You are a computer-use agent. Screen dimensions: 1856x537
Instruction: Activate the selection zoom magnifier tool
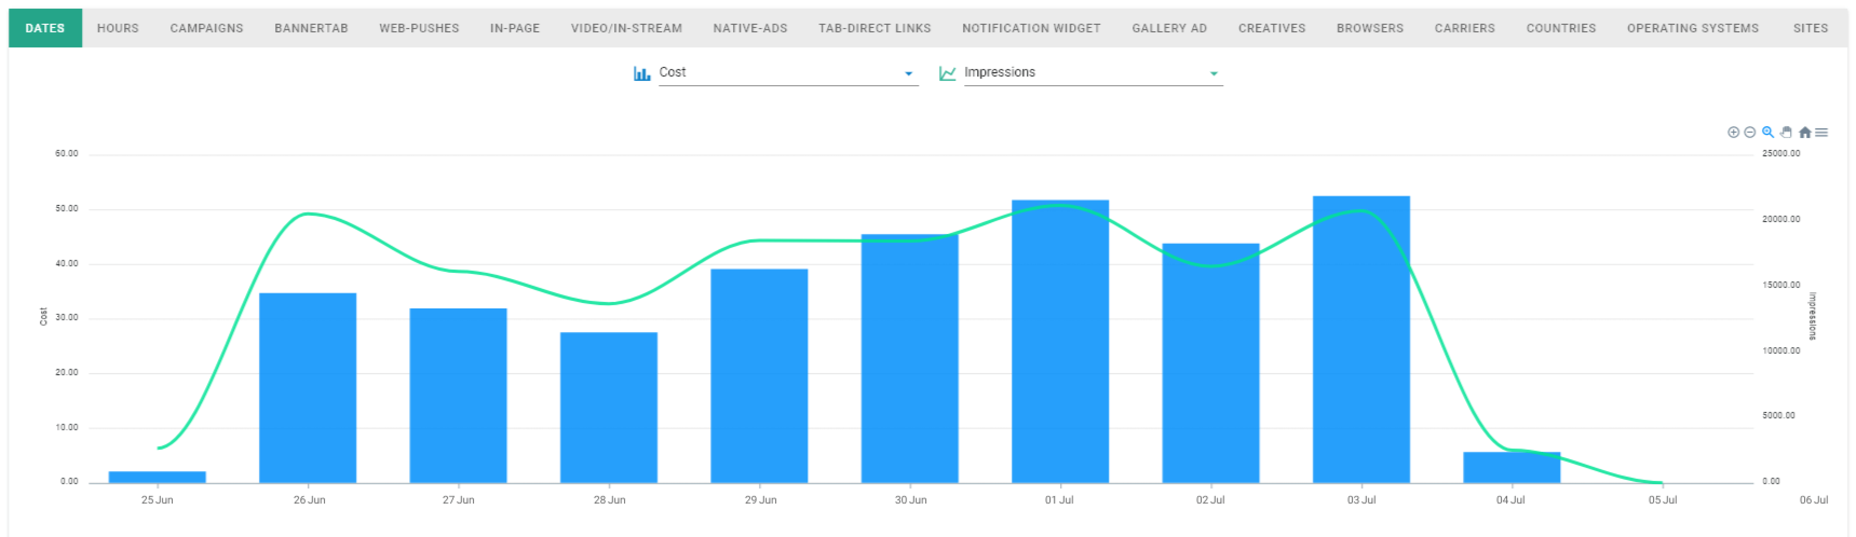point(1767,132)
